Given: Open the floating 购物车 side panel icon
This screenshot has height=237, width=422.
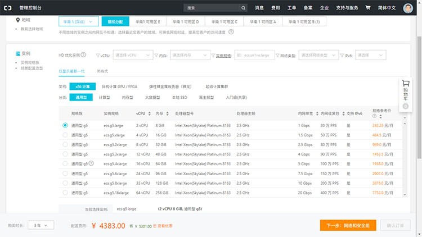Looking at the screenshot, I should tap(405, 83).
